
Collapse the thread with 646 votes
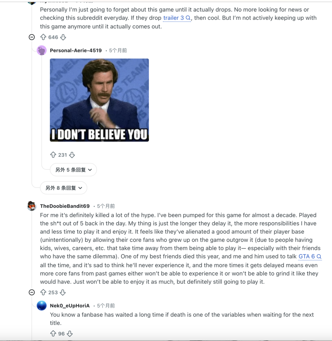(32, 37)
